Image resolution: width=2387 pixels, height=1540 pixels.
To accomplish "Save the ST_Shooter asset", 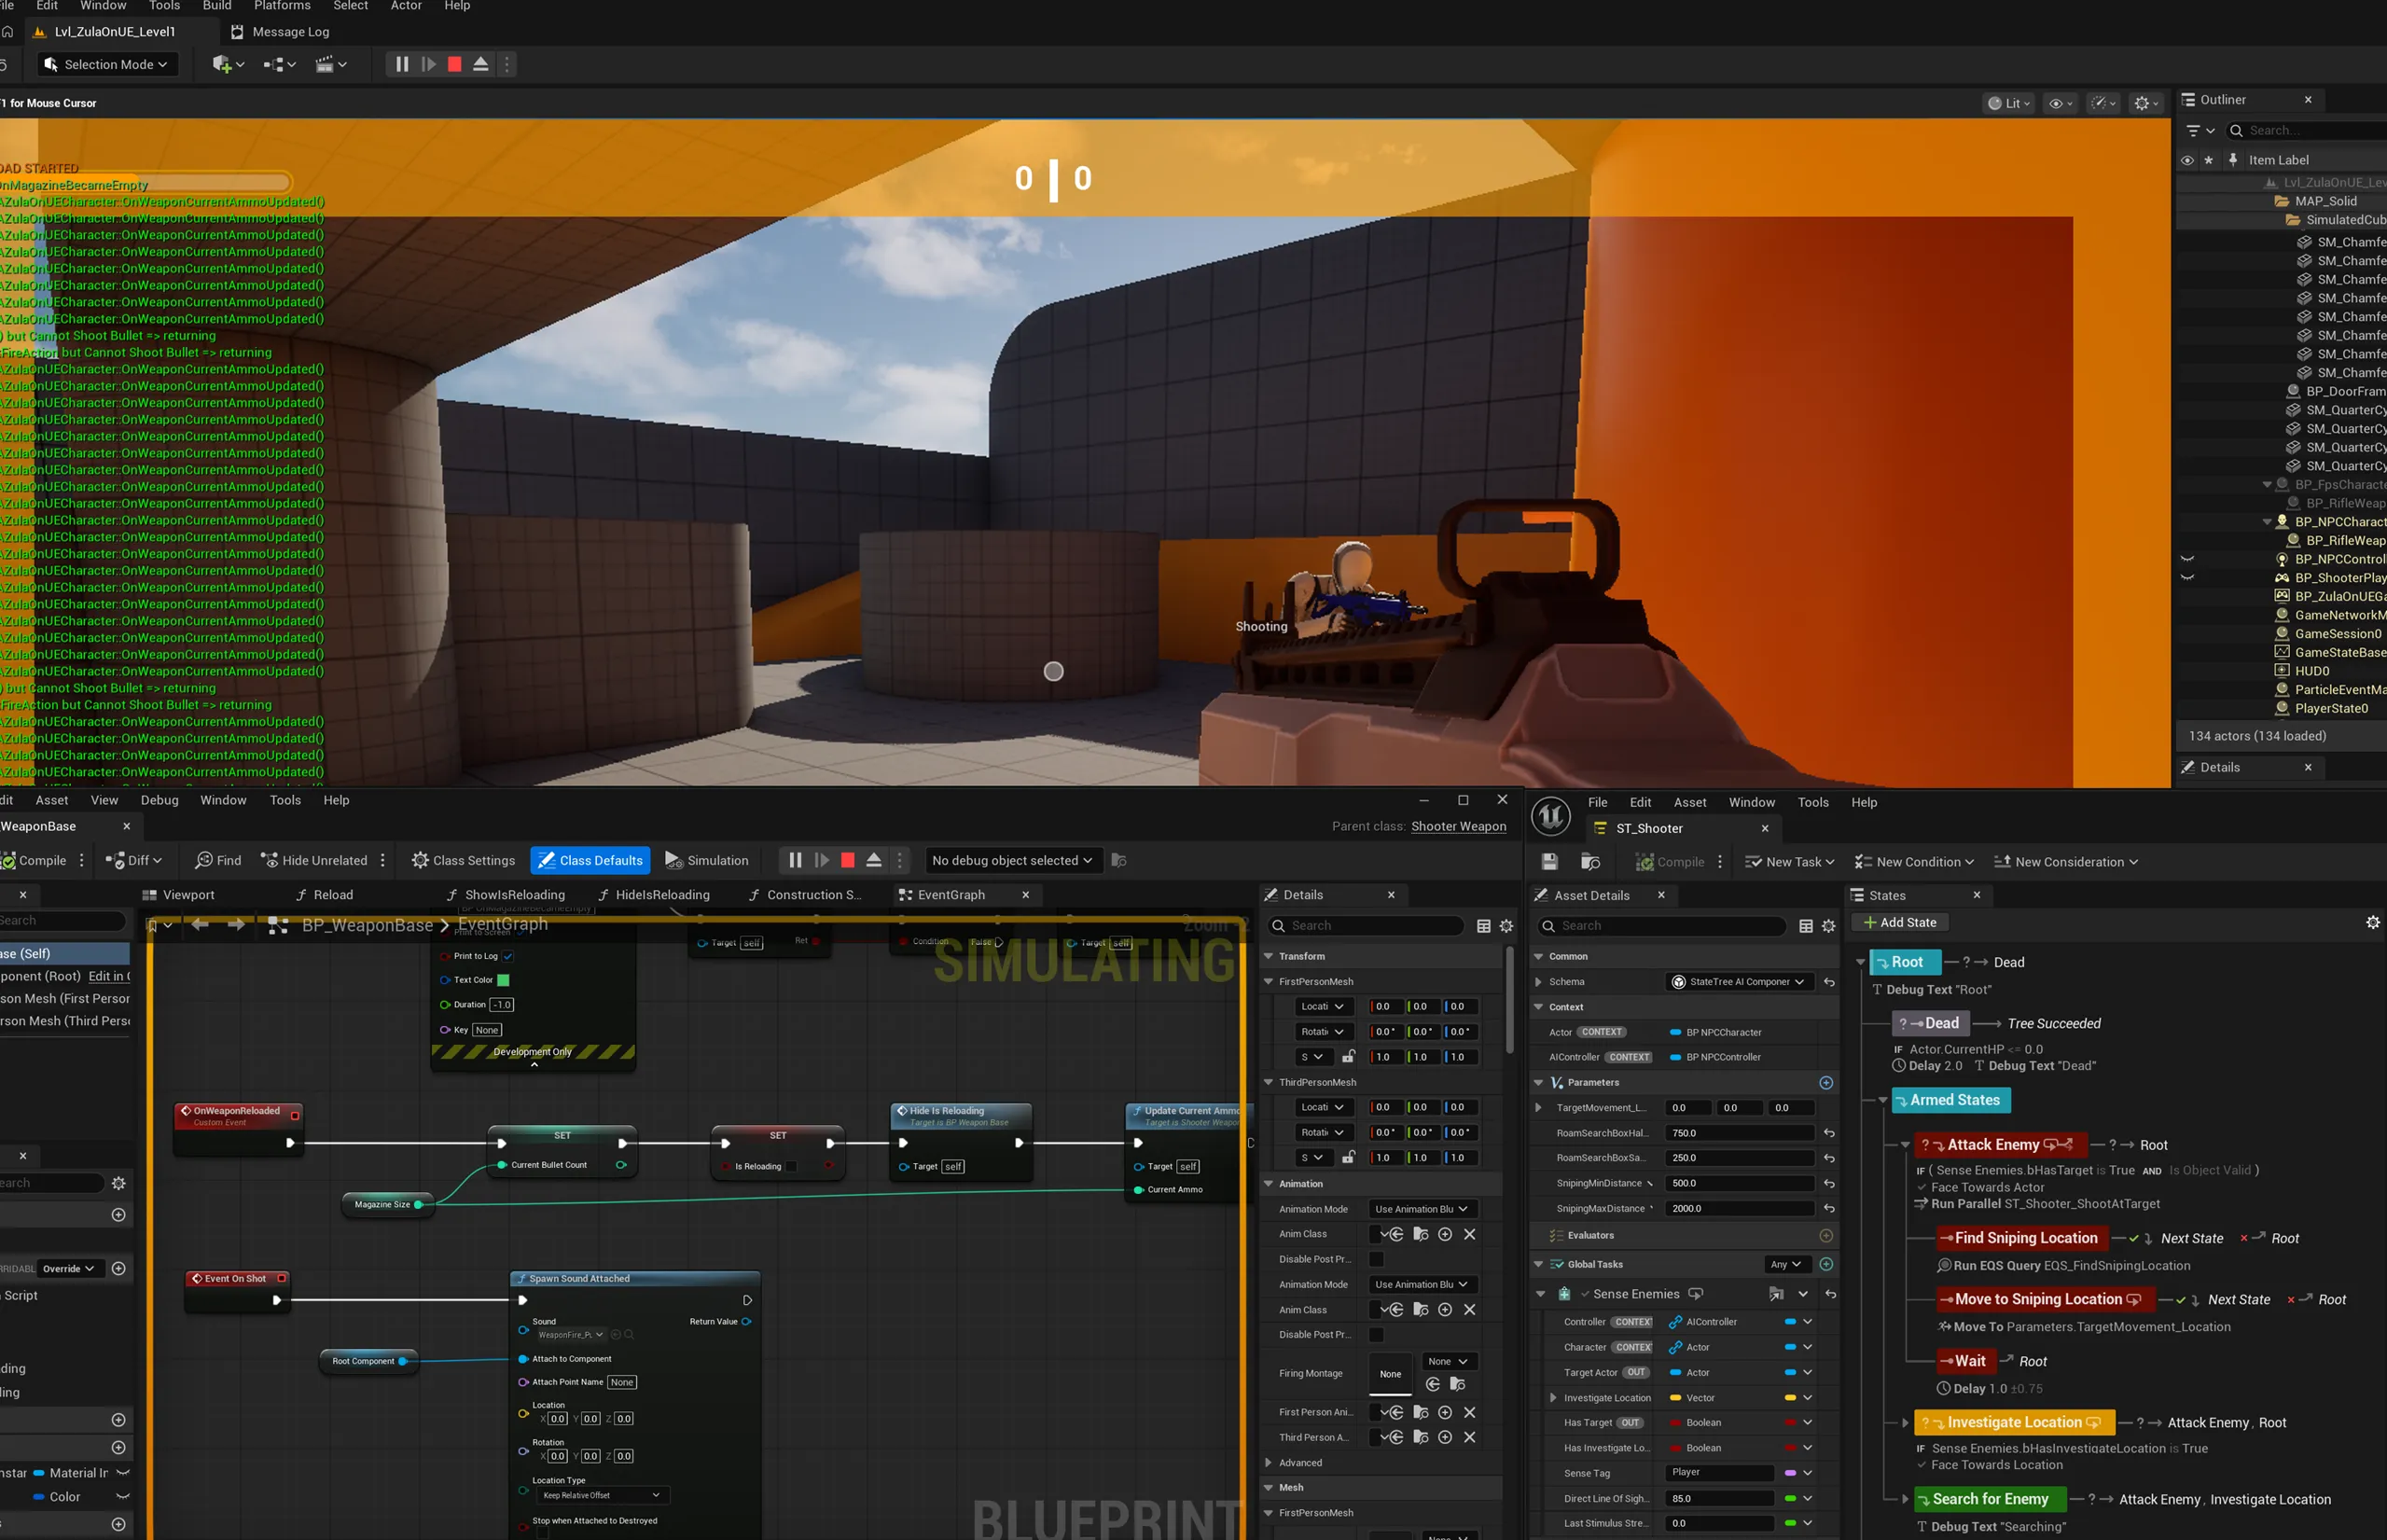I will [x=1549, y=862].
